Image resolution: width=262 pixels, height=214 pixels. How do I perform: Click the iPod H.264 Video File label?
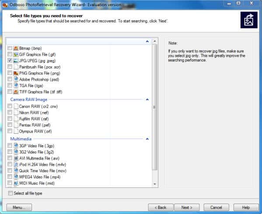coord(42,164)
